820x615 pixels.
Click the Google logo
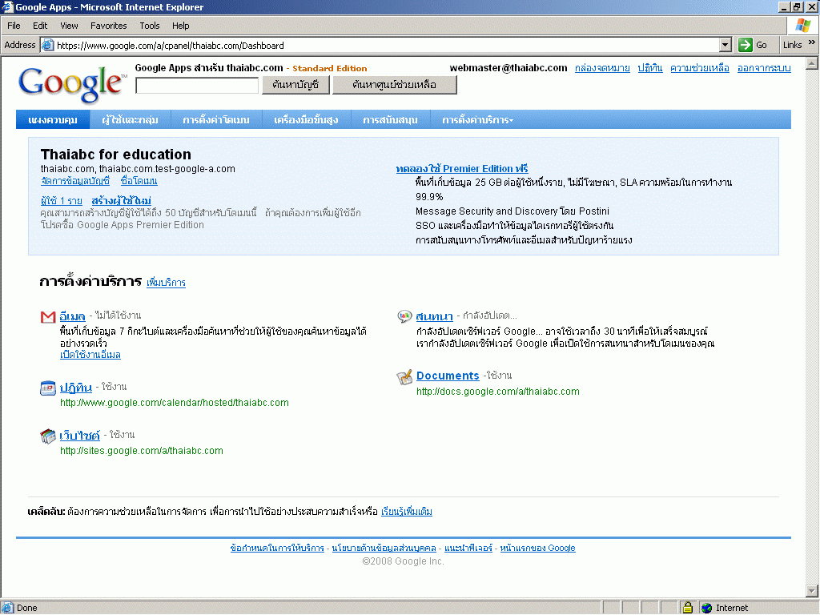[72, 83]
